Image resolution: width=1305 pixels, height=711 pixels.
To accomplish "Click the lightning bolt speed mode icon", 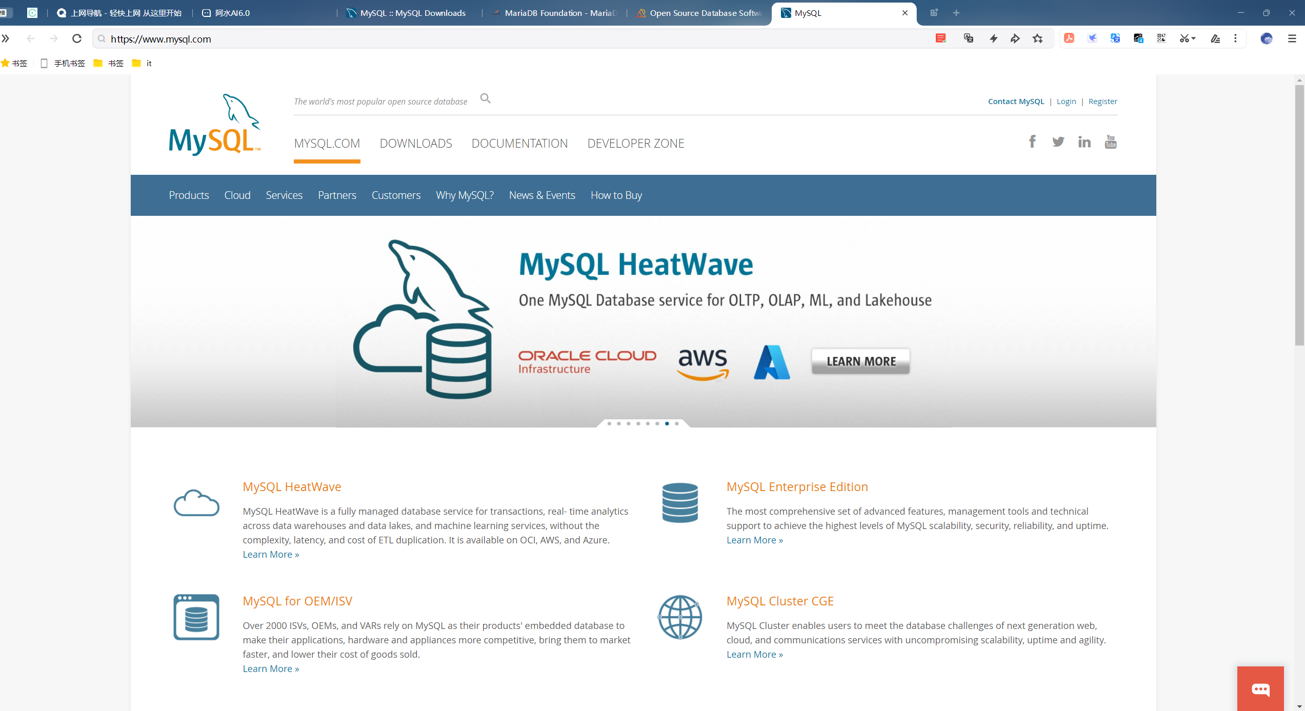I will click(x=994, y=38).
